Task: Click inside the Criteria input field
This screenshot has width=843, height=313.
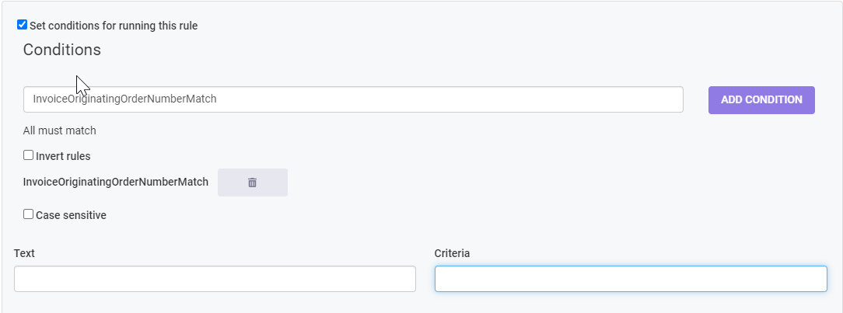Action: [x=631, y=279]
